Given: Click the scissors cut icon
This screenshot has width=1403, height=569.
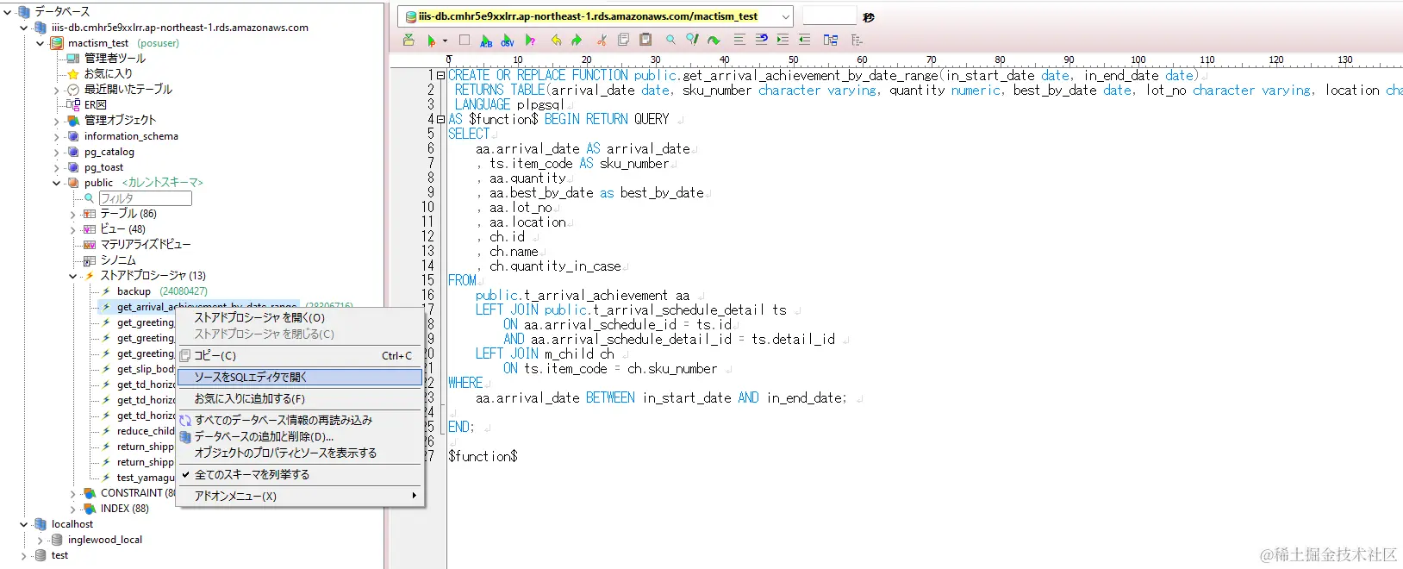Looking at the screenshot, I should pyautogui.click(x=602, y=40).
